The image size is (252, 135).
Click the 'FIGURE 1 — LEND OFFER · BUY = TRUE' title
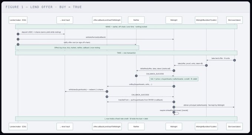(x=44, y=7)
